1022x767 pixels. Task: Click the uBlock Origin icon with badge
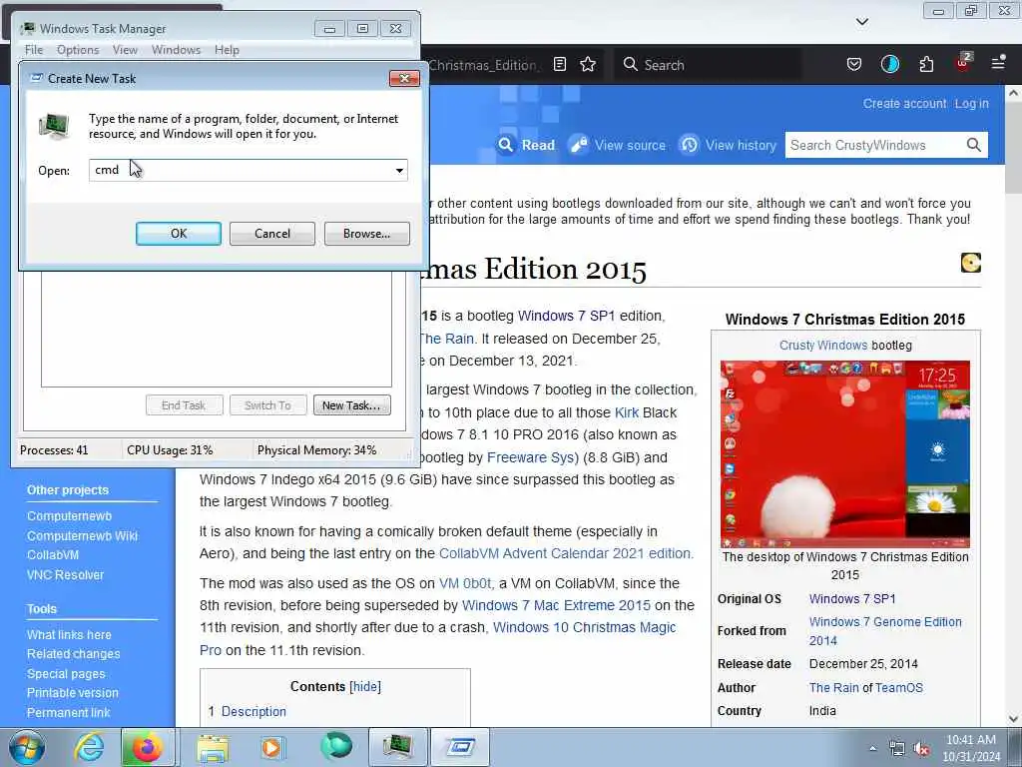963,63
